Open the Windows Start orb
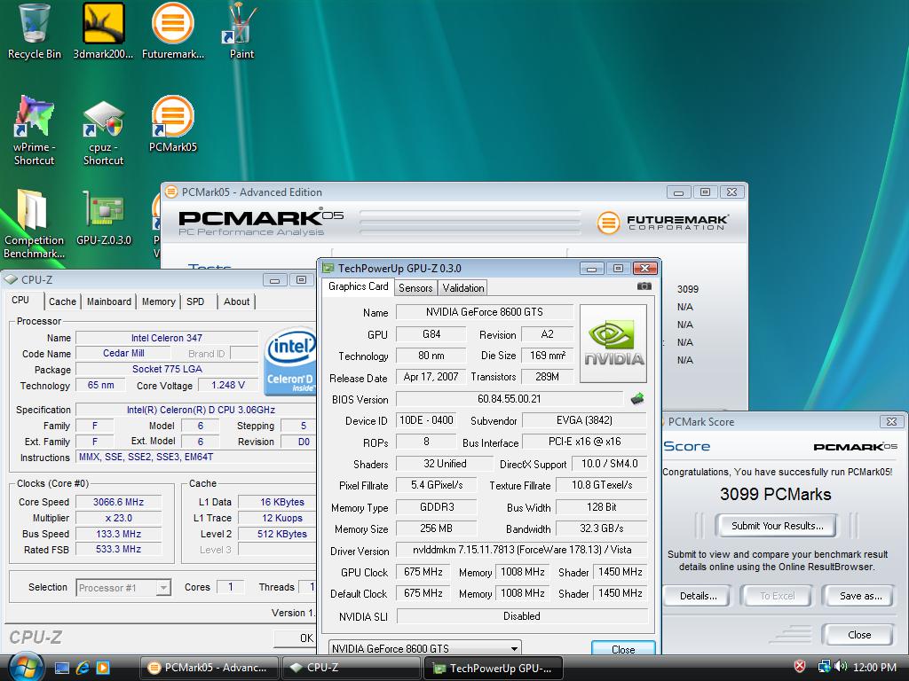909x681 pixels. point(26,667)
